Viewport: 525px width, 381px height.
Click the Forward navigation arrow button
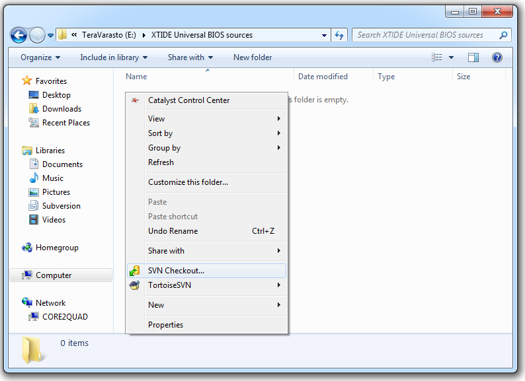pos(37,35)
